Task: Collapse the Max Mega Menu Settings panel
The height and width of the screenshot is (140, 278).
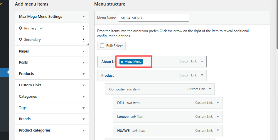Action: click(x=84, y=17)
